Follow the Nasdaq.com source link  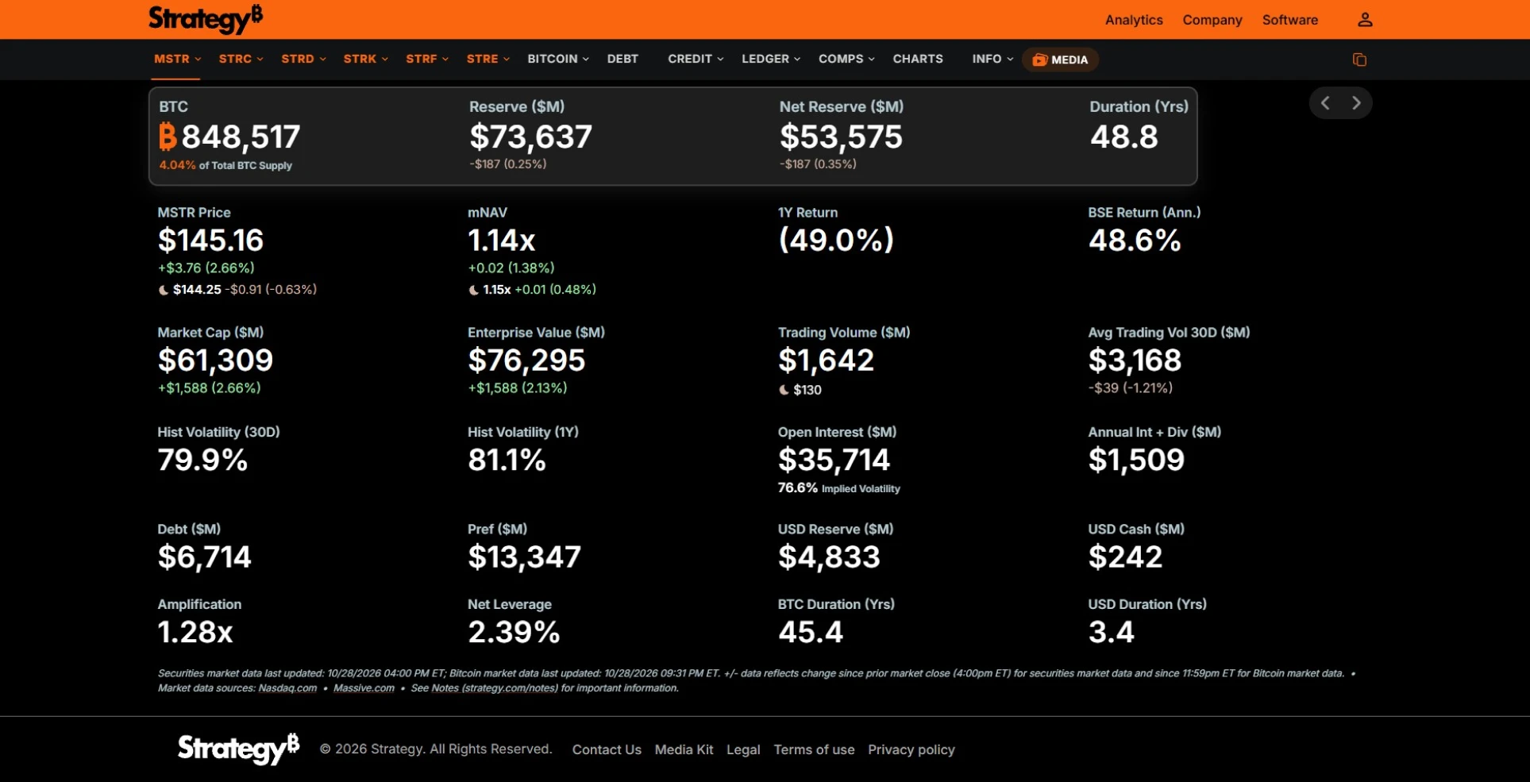point(287,688)
